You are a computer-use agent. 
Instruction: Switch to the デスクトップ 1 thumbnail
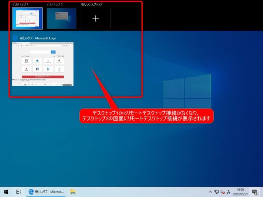click(28, 18)
